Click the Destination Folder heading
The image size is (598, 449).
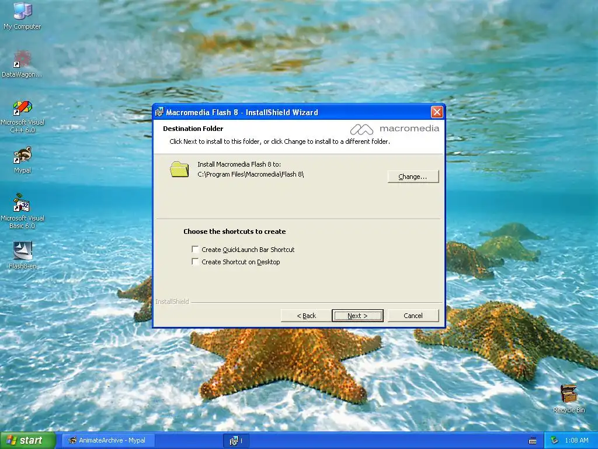193,129
